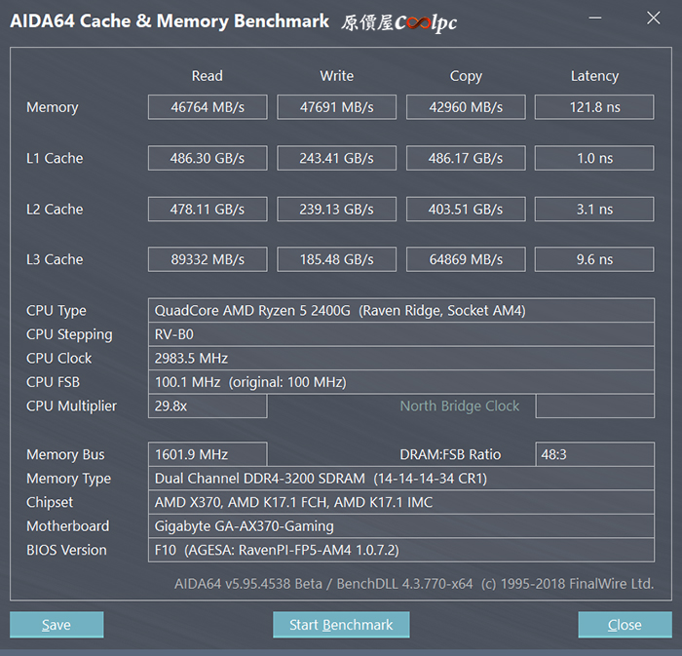This screenshot has height=656, width=682.
Task: Click the CPU Multiplier field 29.8x
Action: (x=208, y=405)
